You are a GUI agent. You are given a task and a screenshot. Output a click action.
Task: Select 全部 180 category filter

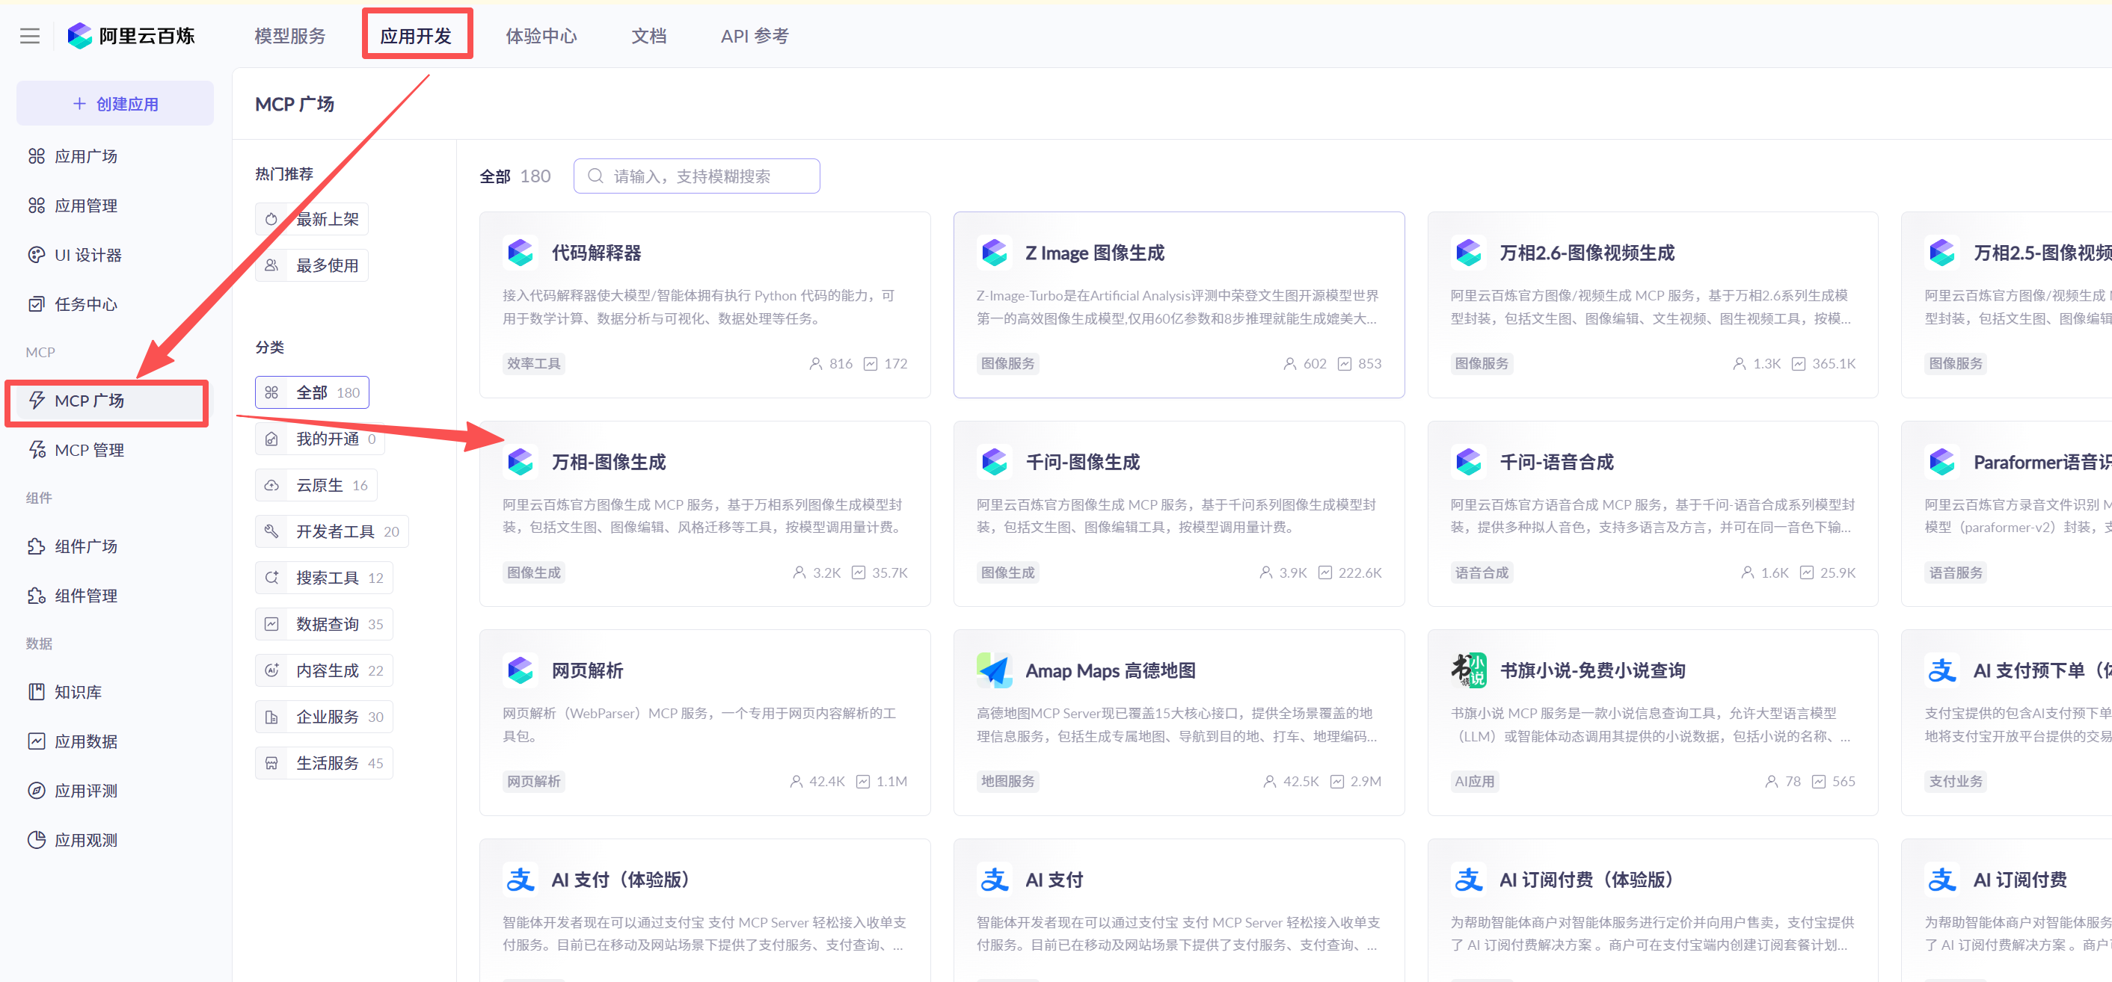tap(313, 392)
